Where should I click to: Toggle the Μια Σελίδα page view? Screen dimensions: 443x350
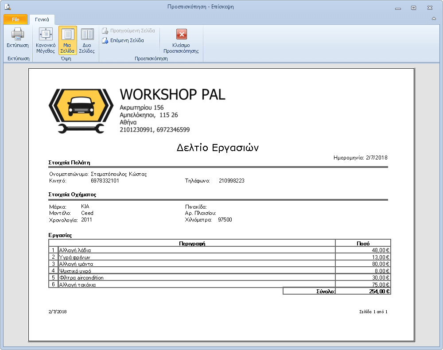(x=68, y=35)
